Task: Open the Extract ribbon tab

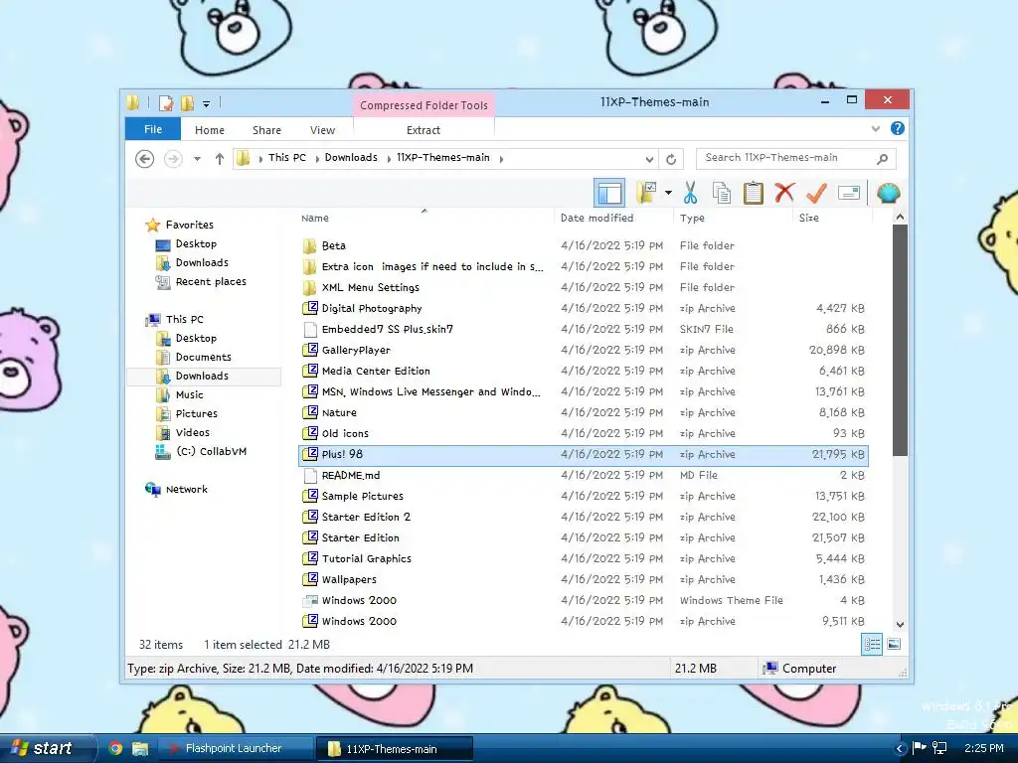Action: 424,130
